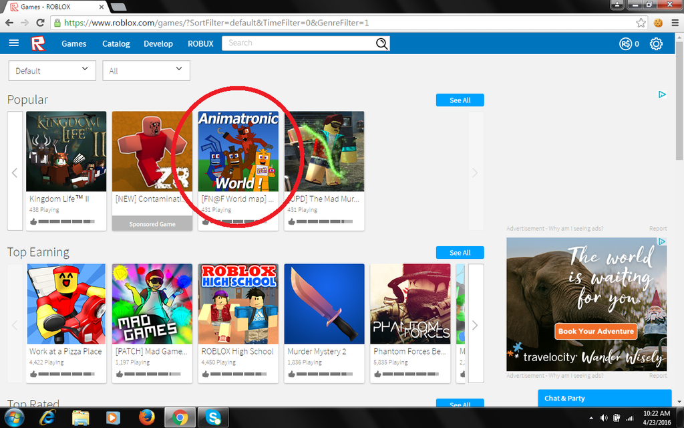Click Report link under the travelocity ad
The width and height of the screenshot is (684, 428).
(657, 376)
